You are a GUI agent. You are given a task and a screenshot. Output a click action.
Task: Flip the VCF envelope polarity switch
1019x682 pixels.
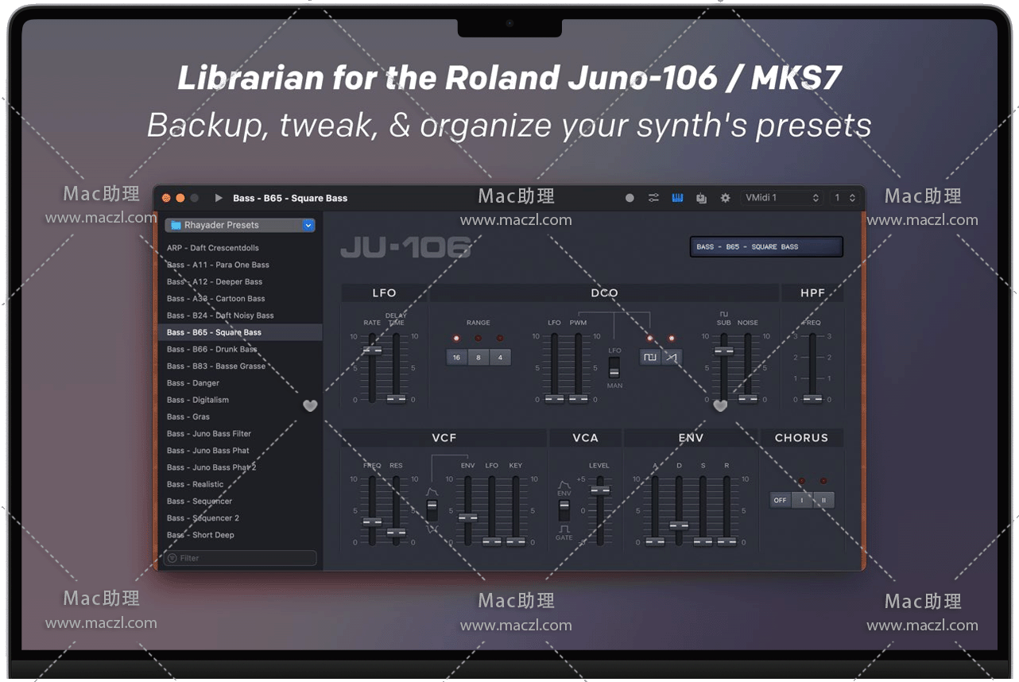point(432,510)
